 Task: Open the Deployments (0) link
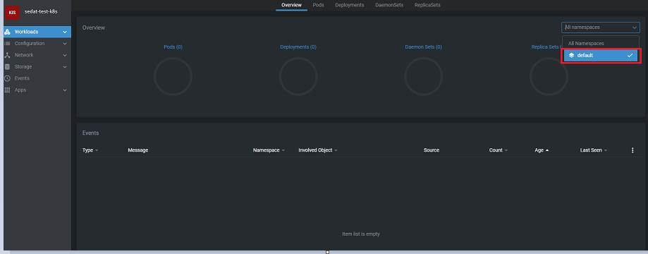pyautogui.click(x=298, y=47)
